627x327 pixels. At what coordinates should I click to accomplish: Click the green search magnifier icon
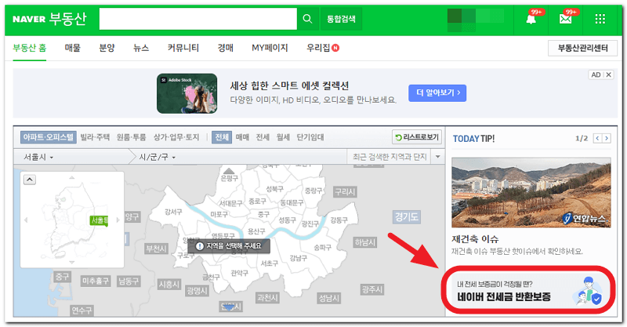coord(308,18)
